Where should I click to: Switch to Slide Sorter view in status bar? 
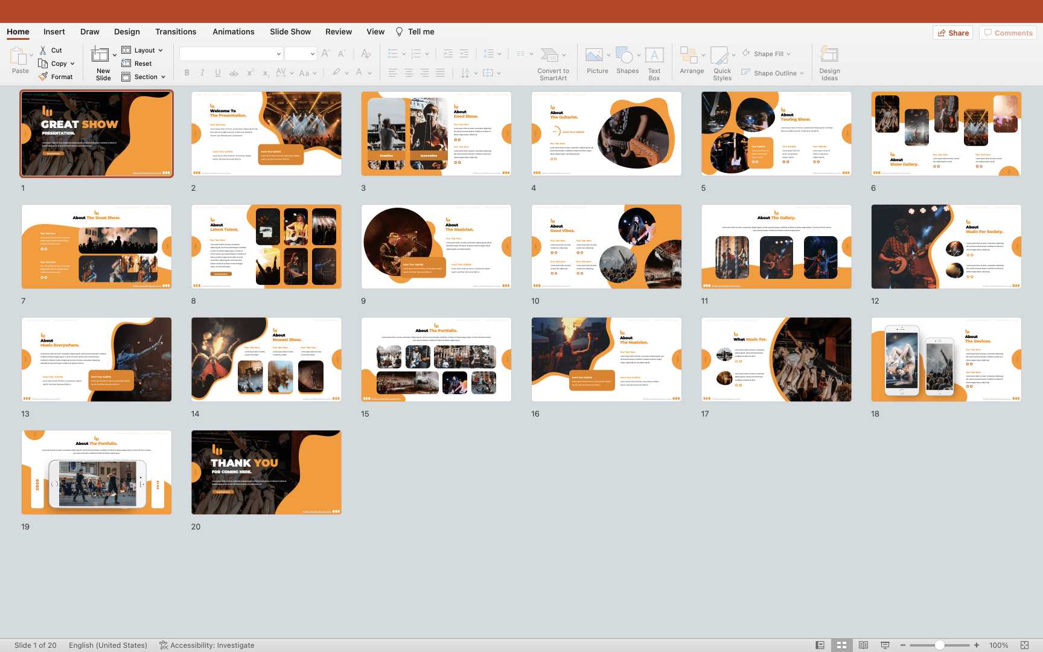(841, 645)
